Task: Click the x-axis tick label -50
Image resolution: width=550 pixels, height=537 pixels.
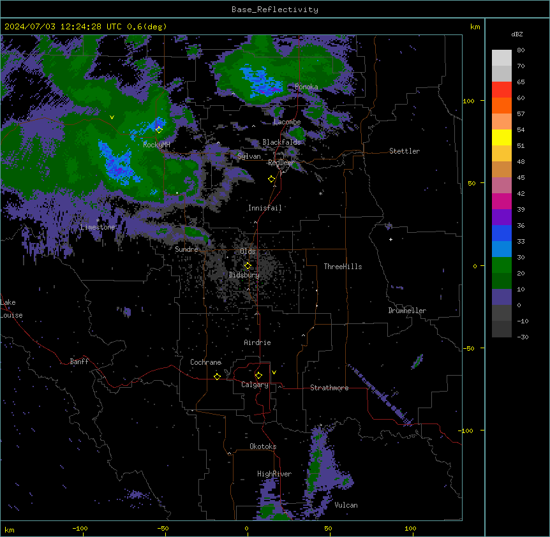Action: point(163,528)
